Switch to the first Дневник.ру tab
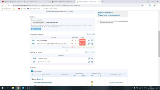The image size is (160, 90). [38, 2]
